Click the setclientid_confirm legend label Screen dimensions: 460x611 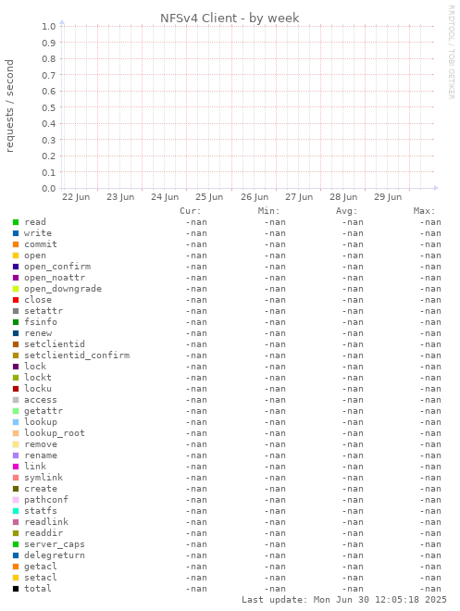(77, 355)
